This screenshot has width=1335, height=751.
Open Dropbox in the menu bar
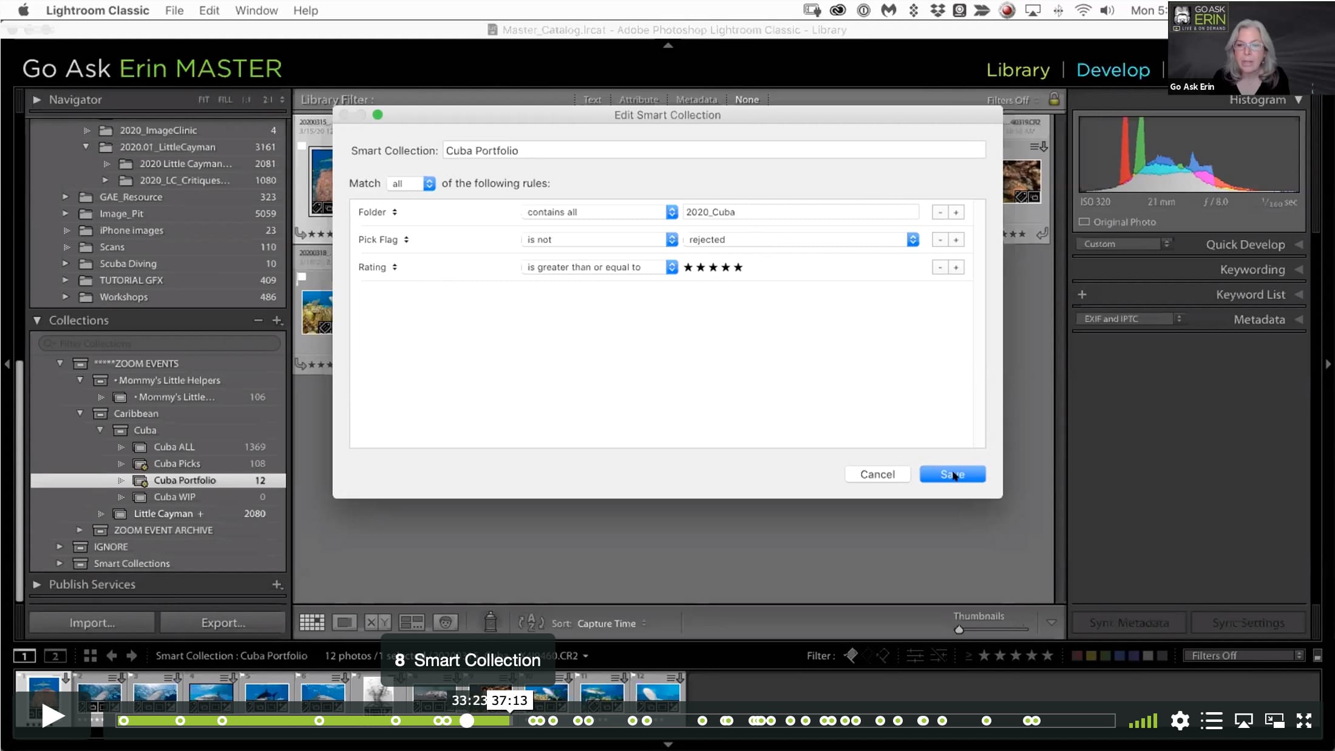point(937,10)
